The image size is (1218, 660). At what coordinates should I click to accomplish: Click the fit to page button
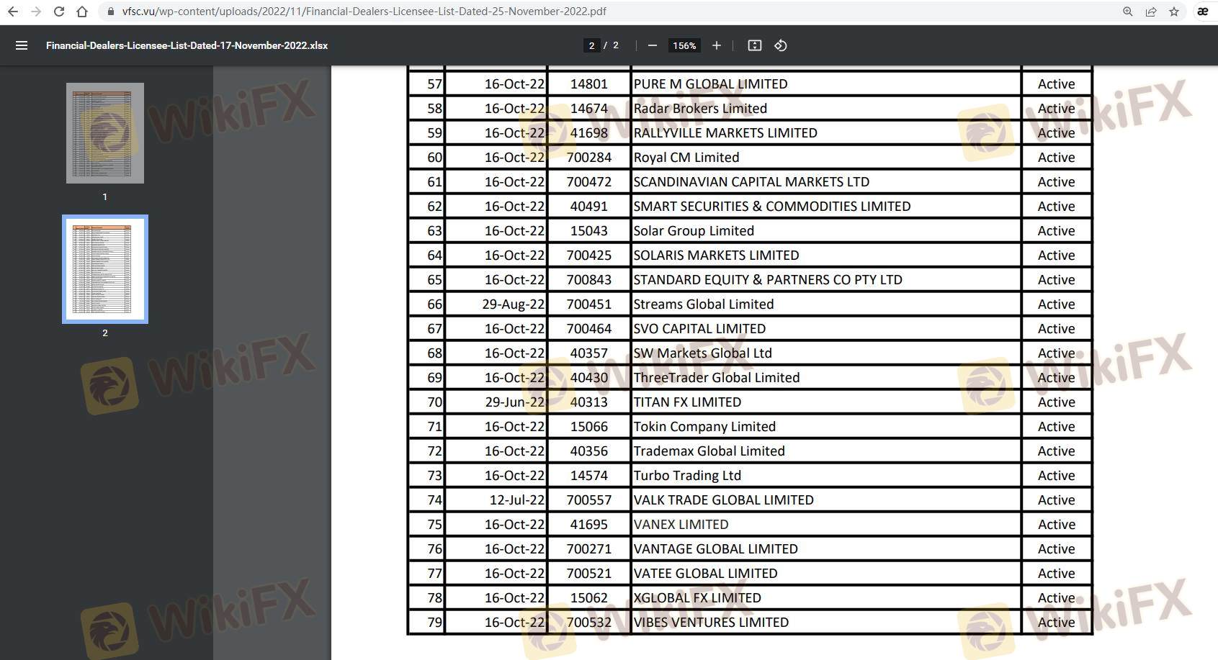coord(754,45)
